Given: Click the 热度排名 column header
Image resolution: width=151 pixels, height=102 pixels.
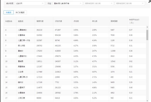Looking at the screenshot, I should (9, 21).
